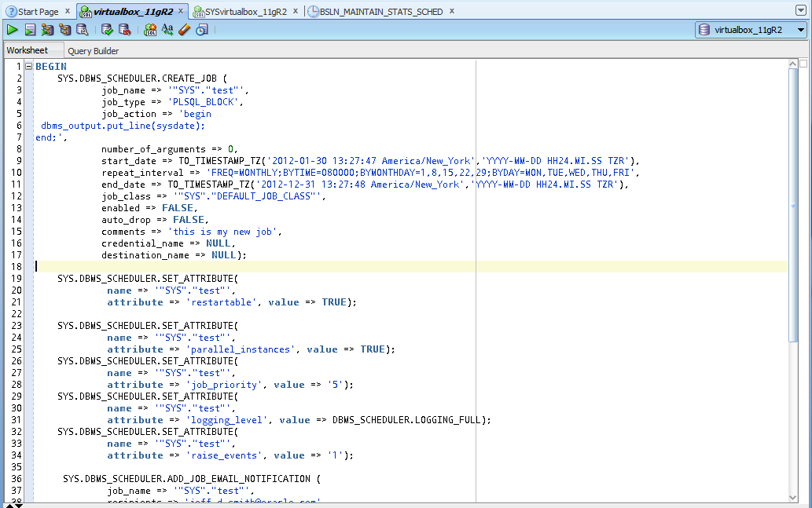Viewport: 812px width, 508px height.
Task: Run the statement with the green arrow
Action: coord(12,30)
